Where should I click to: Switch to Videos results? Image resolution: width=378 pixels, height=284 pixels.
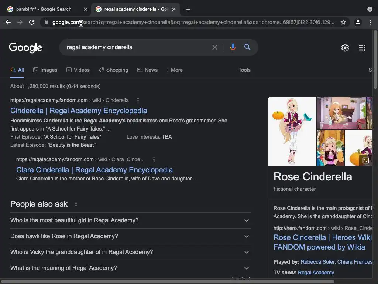click(x=78, y=70)
